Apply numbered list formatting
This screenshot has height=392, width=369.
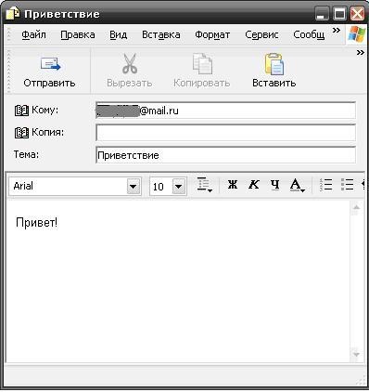[x=326, y=185]
